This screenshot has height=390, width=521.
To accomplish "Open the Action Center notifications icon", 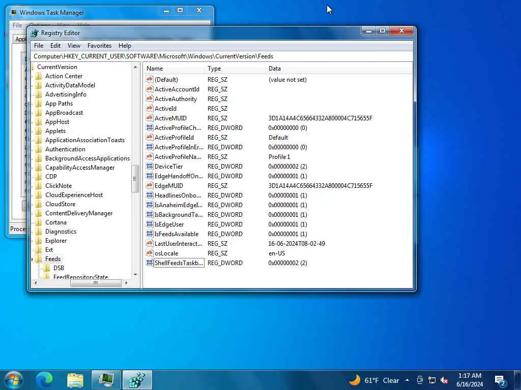I will click(500, 380).
